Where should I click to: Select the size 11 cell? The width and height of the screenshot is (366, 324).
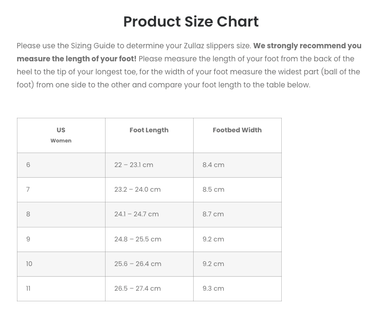[x=28, y=289]
